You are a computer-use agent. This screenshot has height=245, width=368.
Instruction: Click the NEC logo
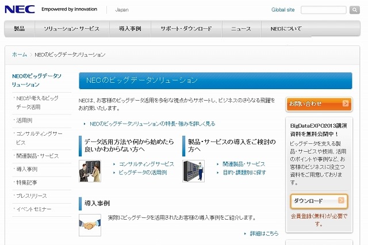point(20,9)
